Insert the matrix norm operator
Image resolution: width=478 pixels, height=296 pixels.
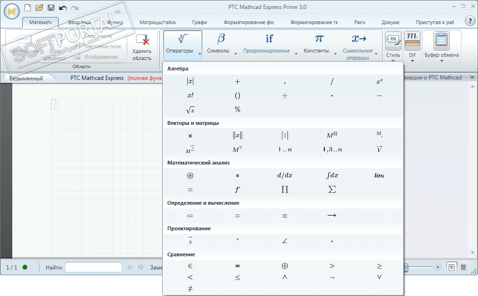237,135
